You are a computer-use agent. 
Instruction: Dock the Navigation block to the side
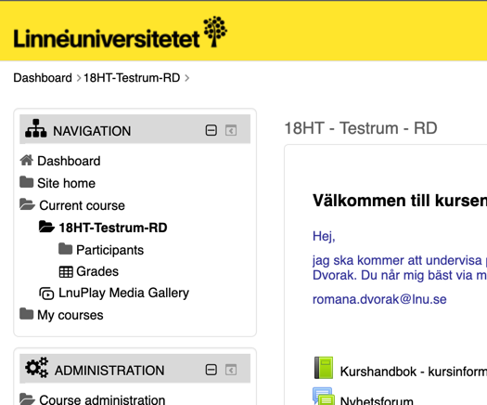231,130
